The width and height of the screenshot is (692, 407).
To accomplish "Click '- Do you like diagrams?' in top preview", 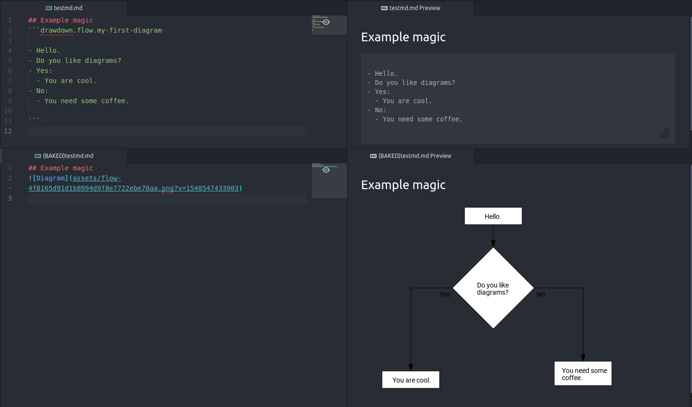I will [411, 83].
